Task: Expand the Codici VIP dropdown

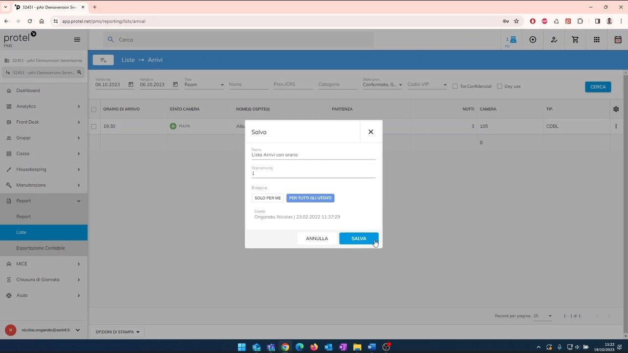Action: point(444,84)
